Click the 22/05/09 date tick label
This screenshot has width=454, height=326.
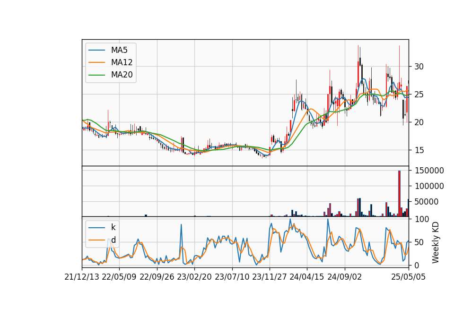(x=119, y=277)
